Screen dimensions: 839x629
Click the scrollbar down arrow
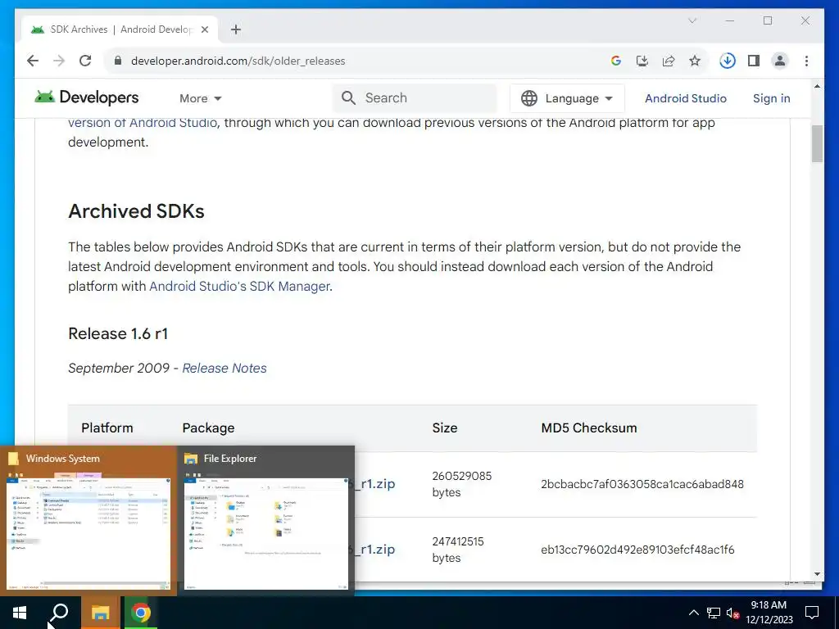pos(817,574)
